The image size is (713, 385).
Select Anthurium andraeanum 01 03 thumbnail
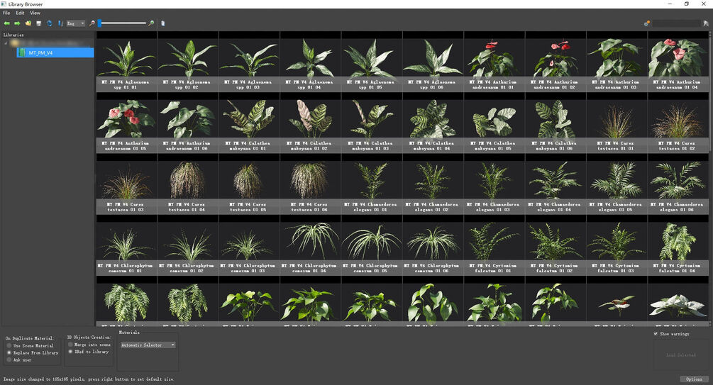point(617,62)
